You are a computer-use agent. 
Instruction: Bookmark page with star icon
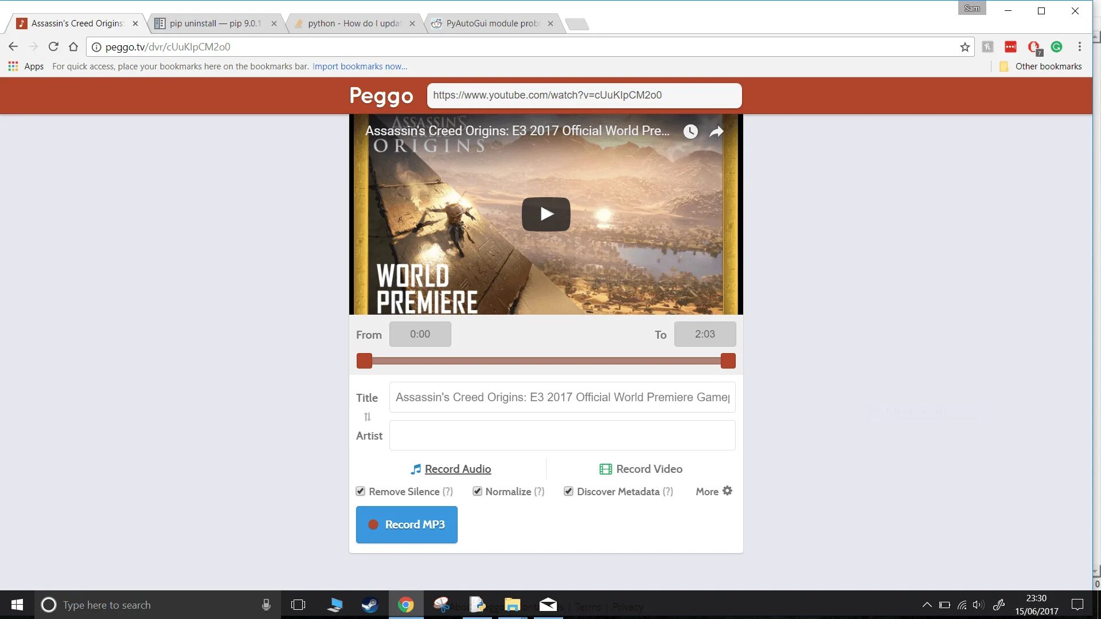coord(965,47)
